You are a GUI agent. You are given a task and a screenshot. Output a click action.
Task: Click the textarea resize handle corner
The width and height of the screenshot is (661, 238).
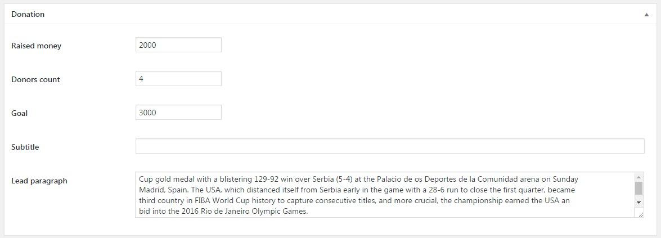640,213
